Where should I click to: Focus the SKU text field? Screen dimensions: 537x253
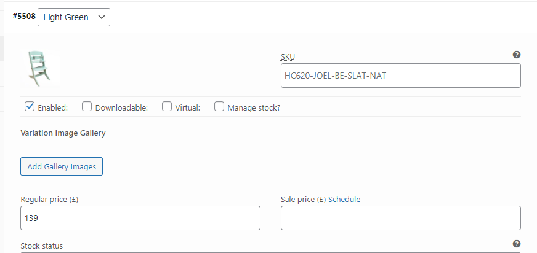(x=400, y=76)
